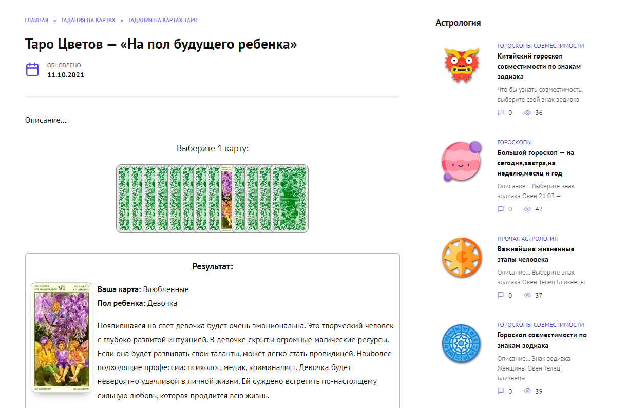628x408 pixels.
Task: Pick the rightmost face-down green card
Action: click(x=290, y=199)
